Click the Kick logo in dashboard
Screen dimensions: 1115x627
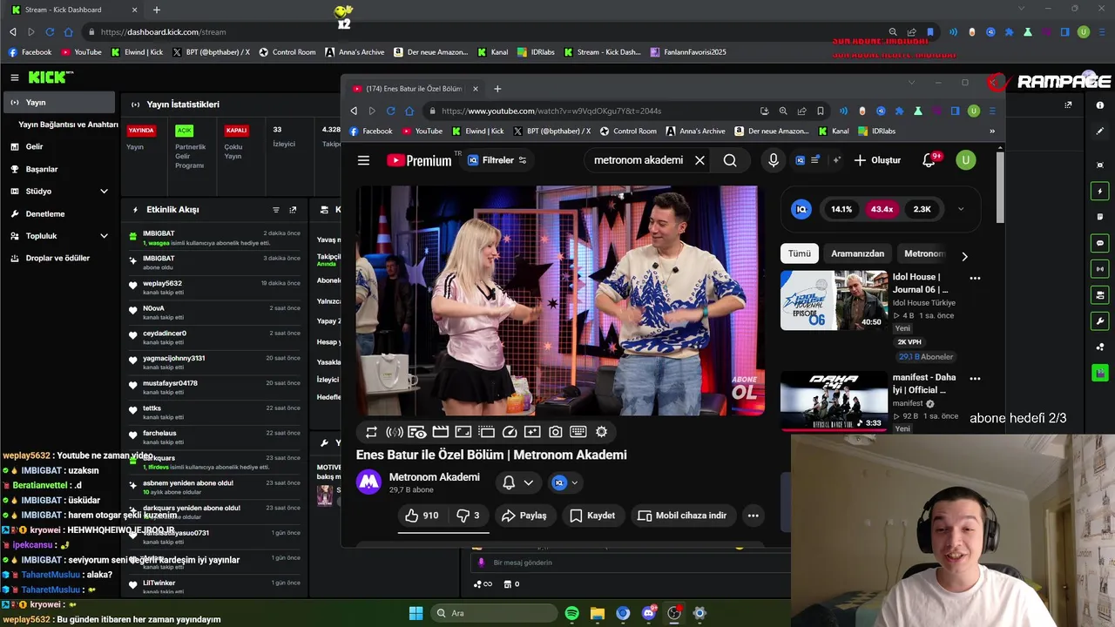click(51, 78)
